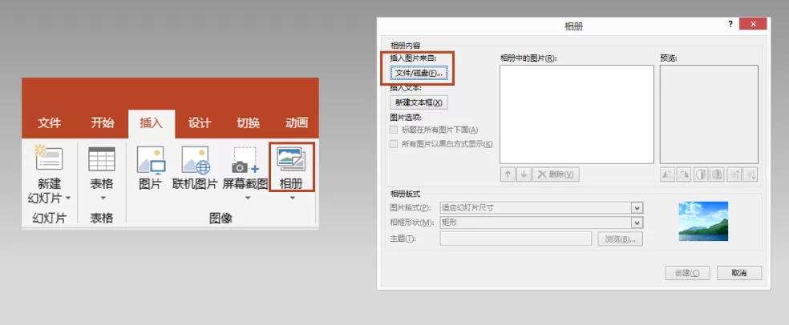Move selected picture down in album list
The image size is (789, 325).
pos(524,175)
